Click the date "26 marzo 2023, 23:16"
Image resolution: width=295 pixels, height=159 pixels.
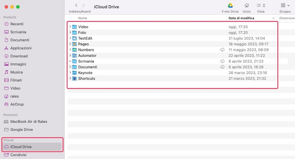(x=248, y=73)
